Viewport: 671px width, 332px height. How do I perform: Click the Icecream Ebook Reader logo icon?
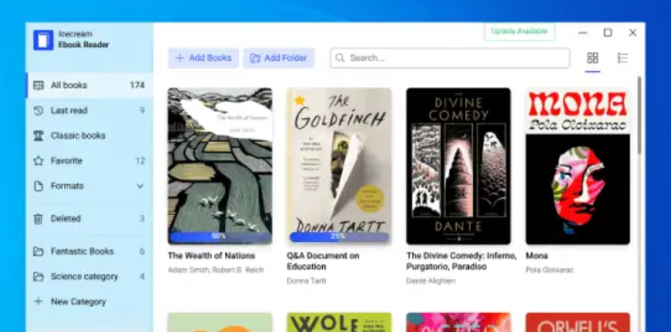point(43,40)
